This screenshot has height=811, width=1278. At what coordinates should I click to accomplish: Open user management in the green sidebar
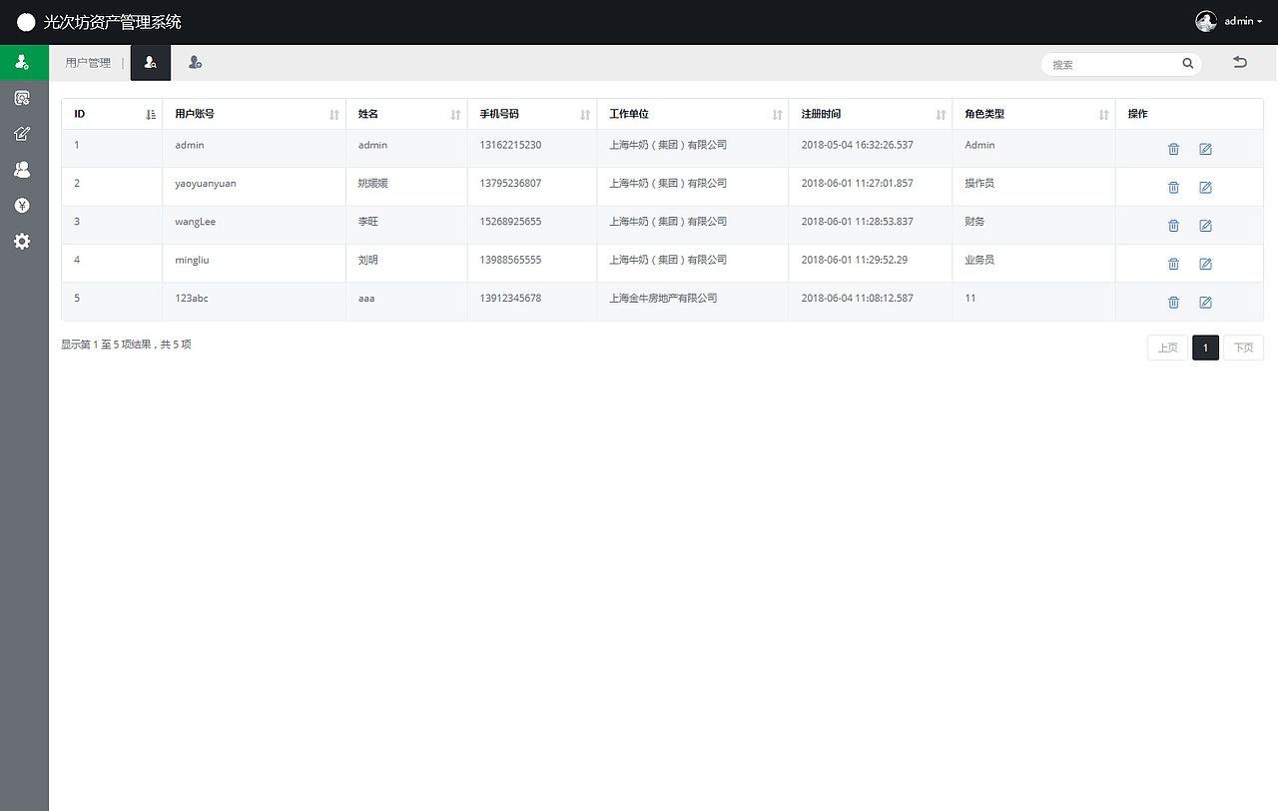click(22, 62)
